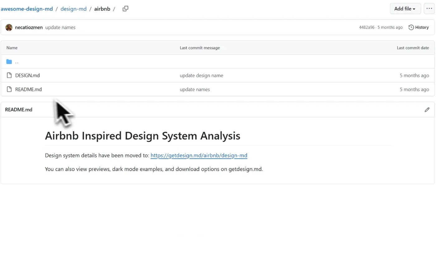
Task: Click the README.md file icon in list
Action: [x=9, y=89]
